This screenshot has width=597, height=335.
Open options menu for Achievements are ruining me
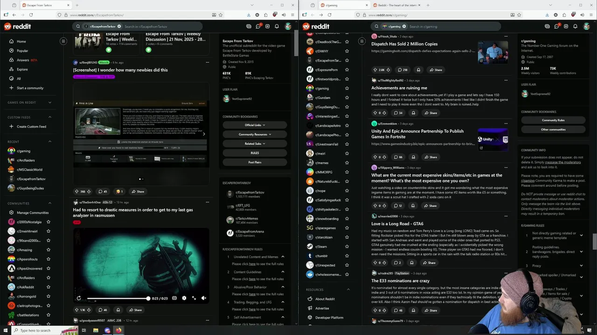tap(506, 80)
